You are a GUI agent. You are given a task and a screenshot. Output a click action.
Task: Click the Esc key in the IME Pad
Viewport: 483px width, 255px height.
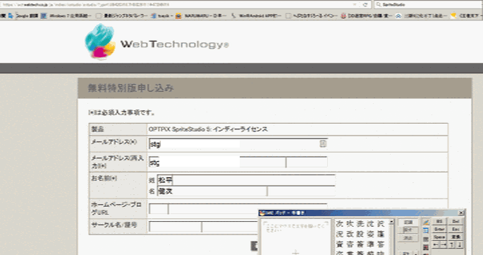pyautogui.click(x=456, y=230)
